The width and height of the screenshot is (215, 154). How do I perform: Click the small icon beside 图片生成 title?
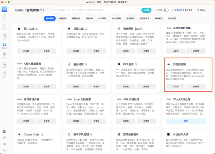(36, 29)
